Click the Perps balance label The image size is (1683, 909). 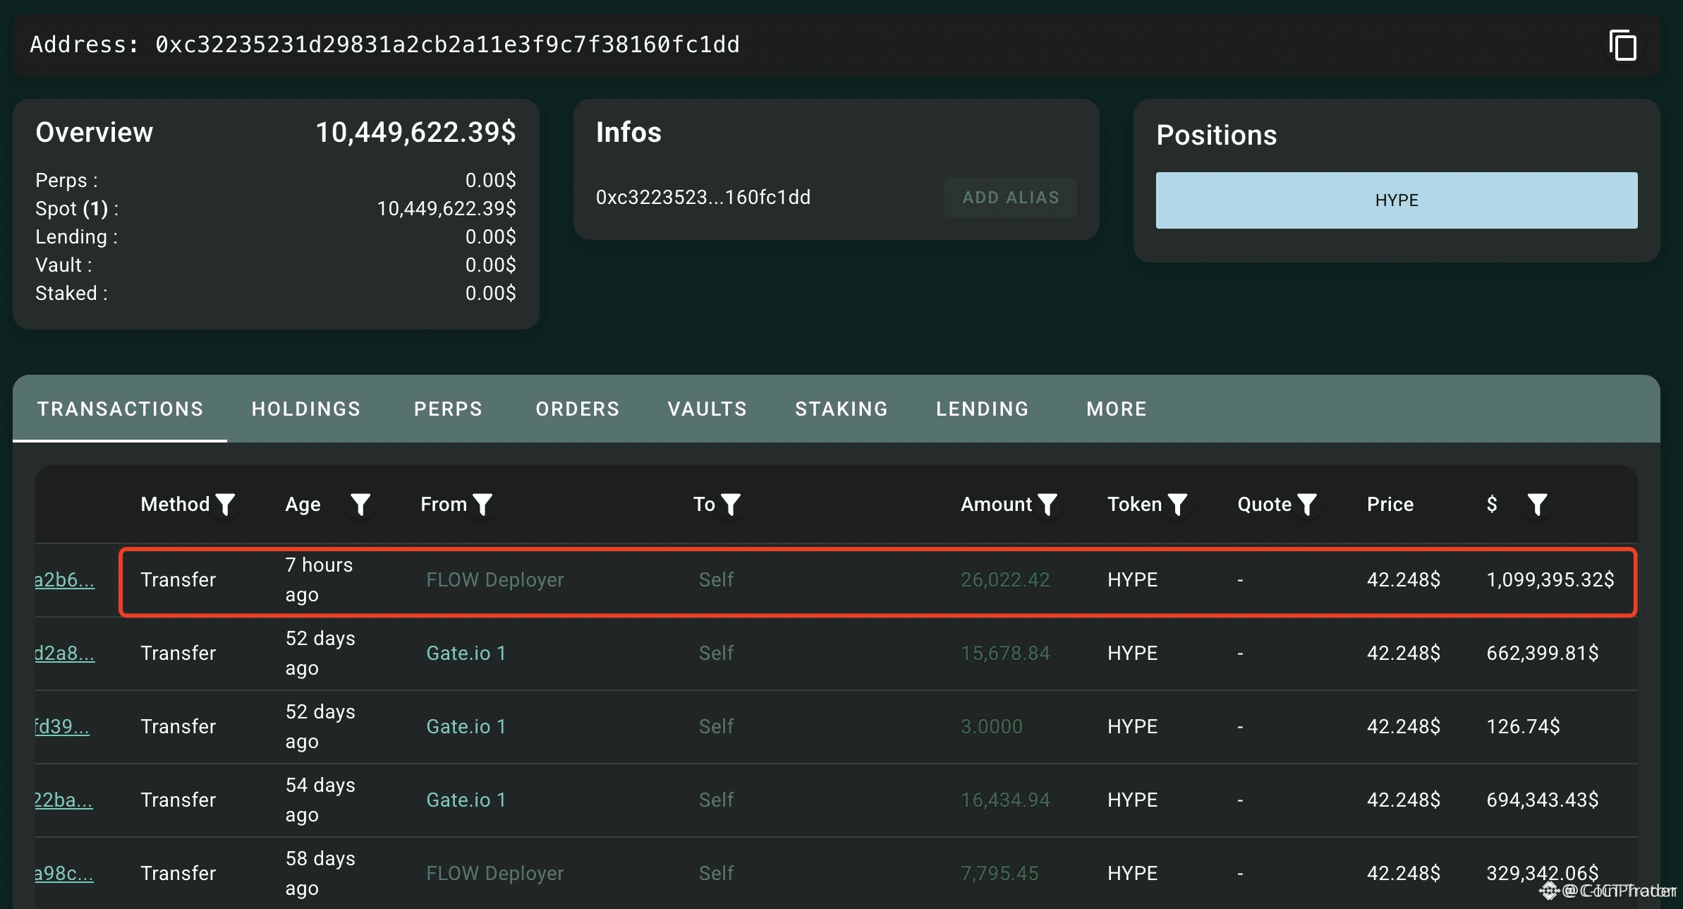pyautogui.click(x=67, y=181)
